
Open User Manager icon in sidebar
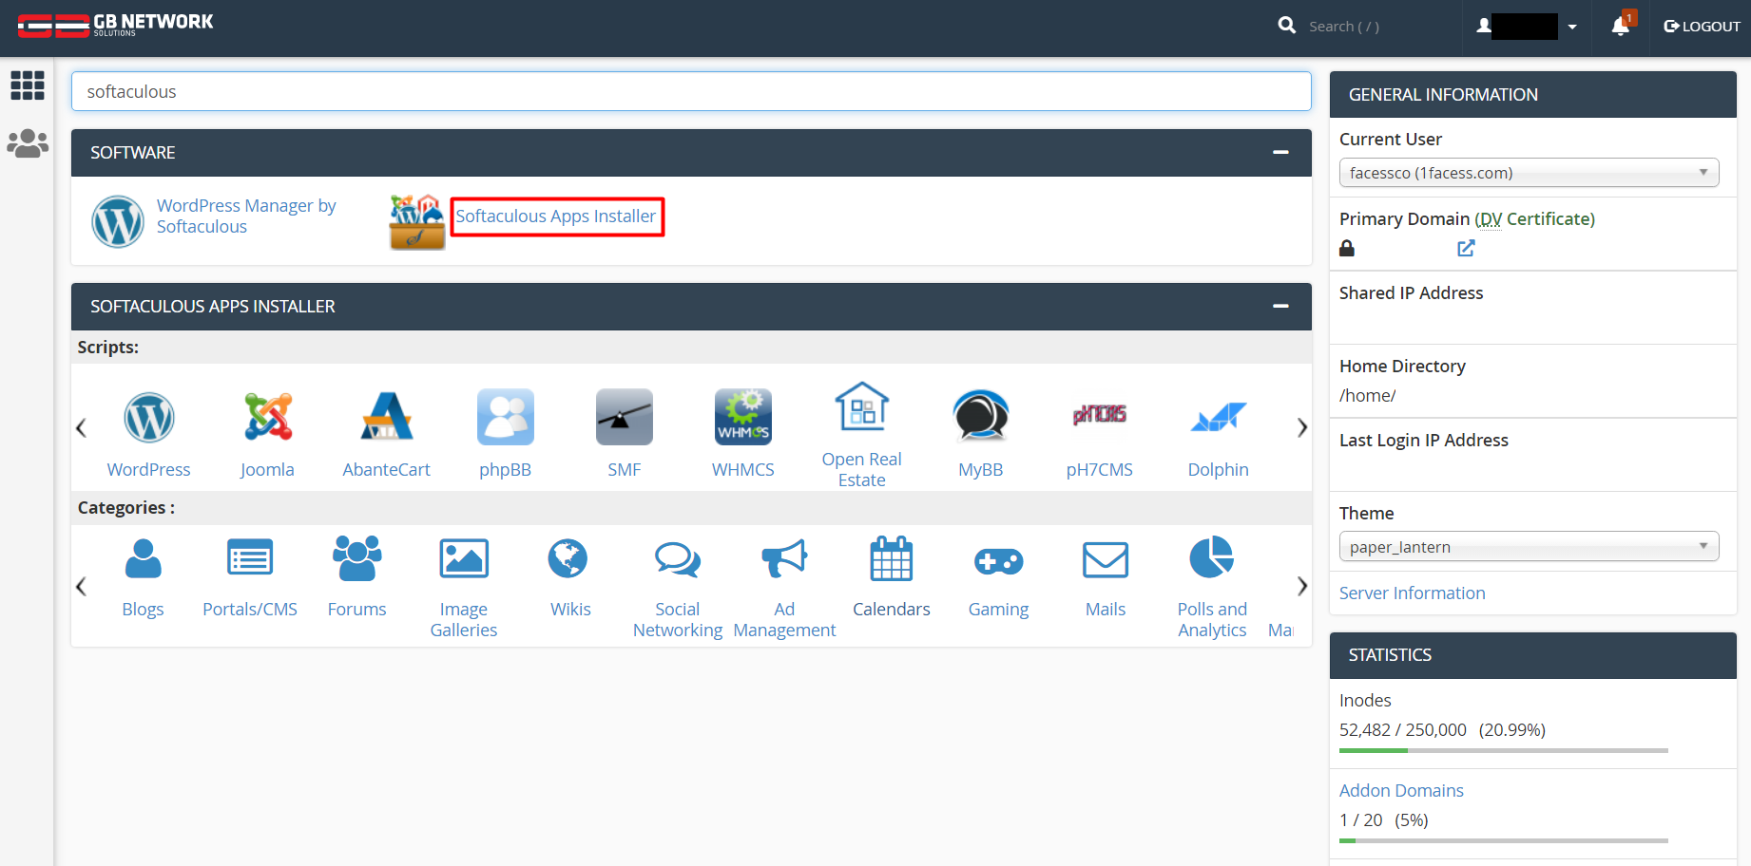28,143
